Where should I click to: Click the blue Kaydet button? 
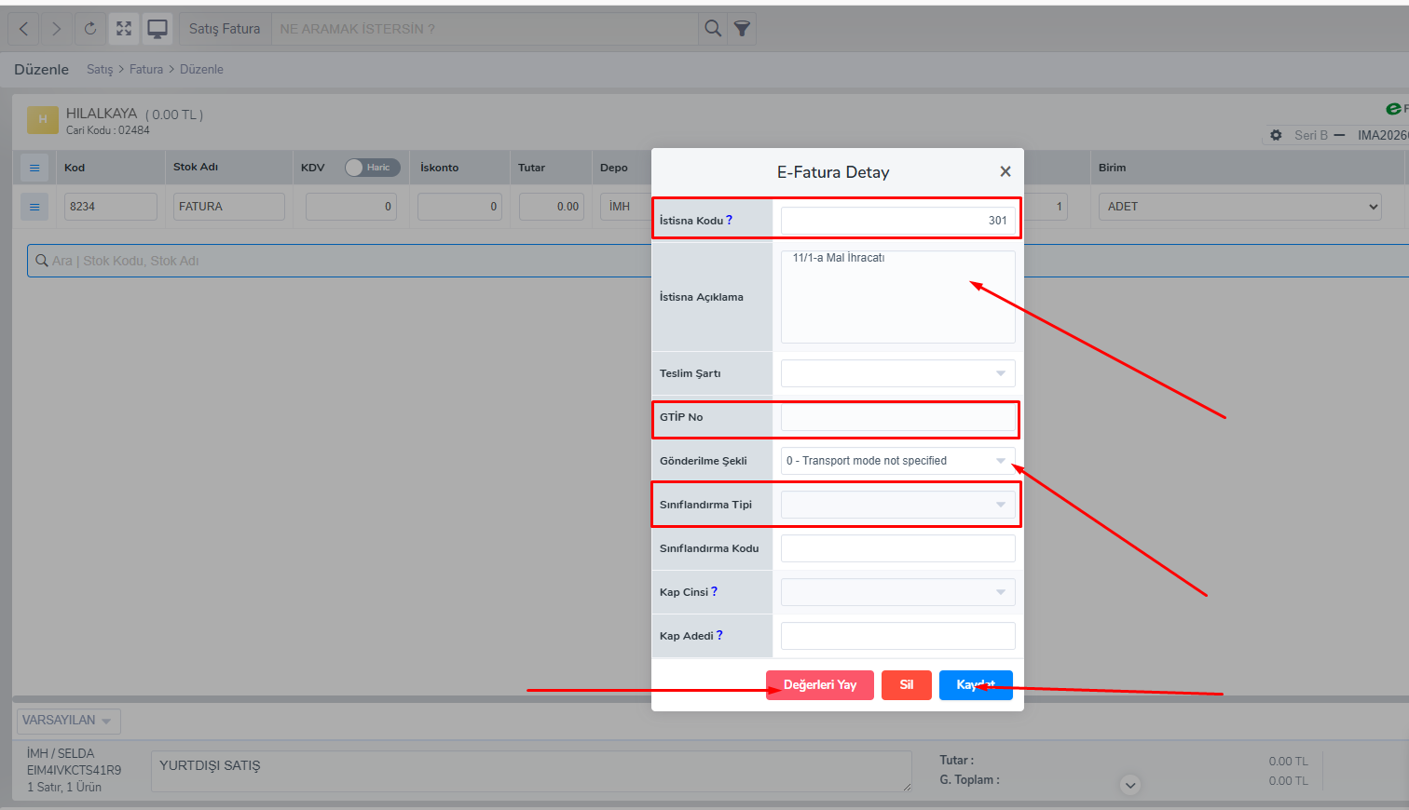pyautogui.click(x=976, y=685)
